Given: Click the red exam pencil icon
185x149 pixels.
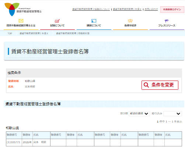Looking at the screenshot, I should [57, 21].
